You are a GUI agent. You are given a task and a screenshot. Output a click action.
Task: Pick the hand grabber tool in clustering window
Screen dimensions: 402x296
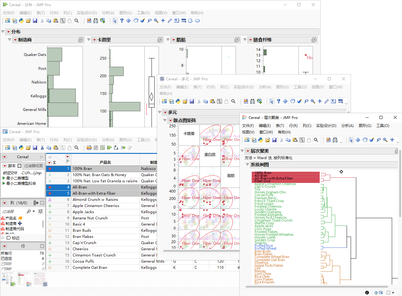(x=365, y=140)
